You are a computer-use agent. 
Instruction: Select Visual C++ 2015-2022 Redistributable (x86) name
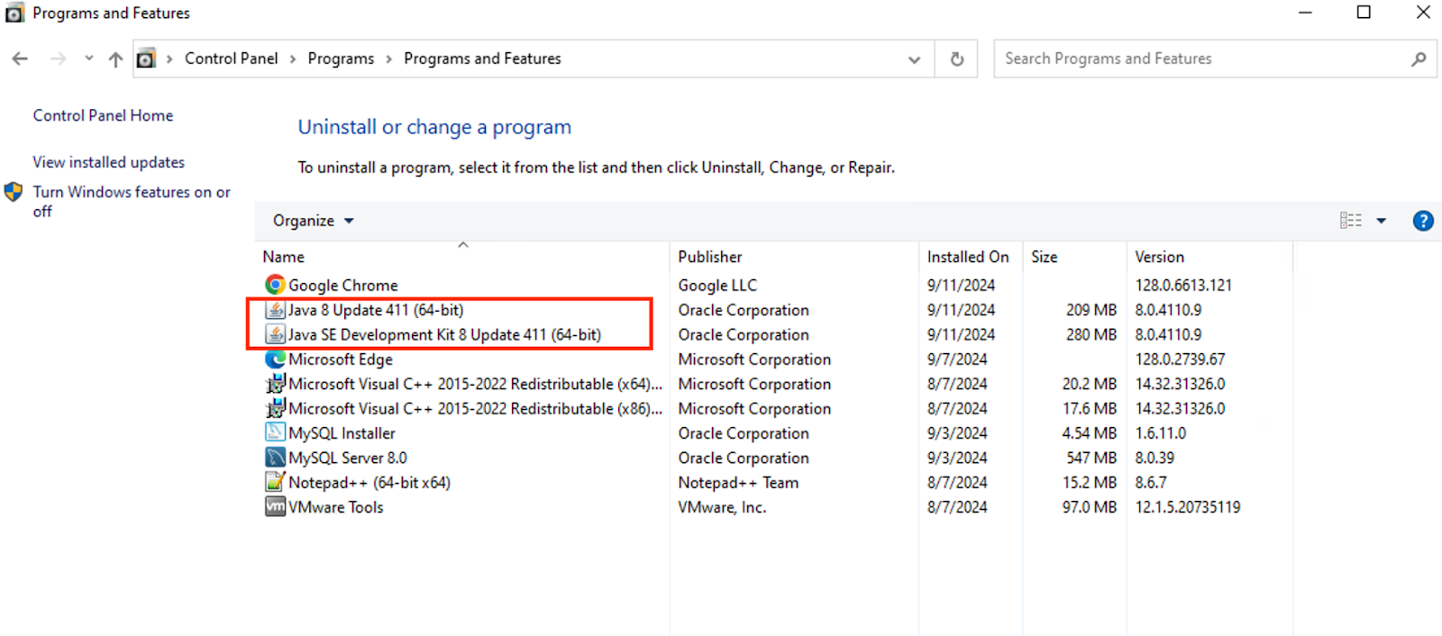tap(476, 408)
